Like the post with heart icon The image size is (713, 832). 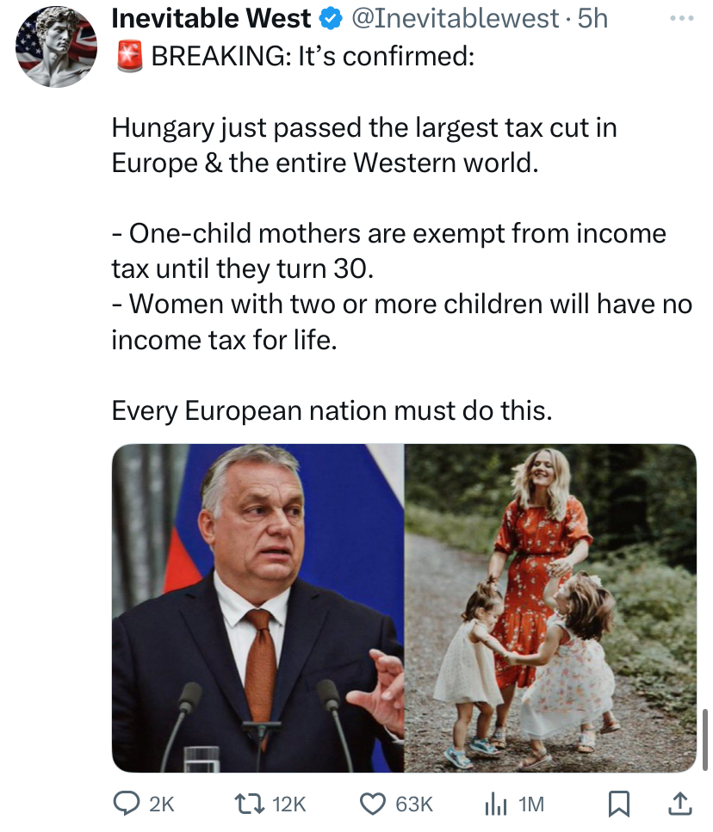pyautogui.click(x=373, y=804)
